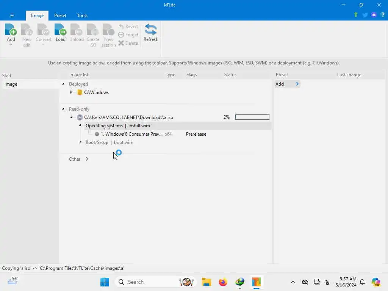This screenshot has width=388, height=291.
Task: Collapse Operating systems install.wim node
Action: pyautogui.click(x=80, y=125)
